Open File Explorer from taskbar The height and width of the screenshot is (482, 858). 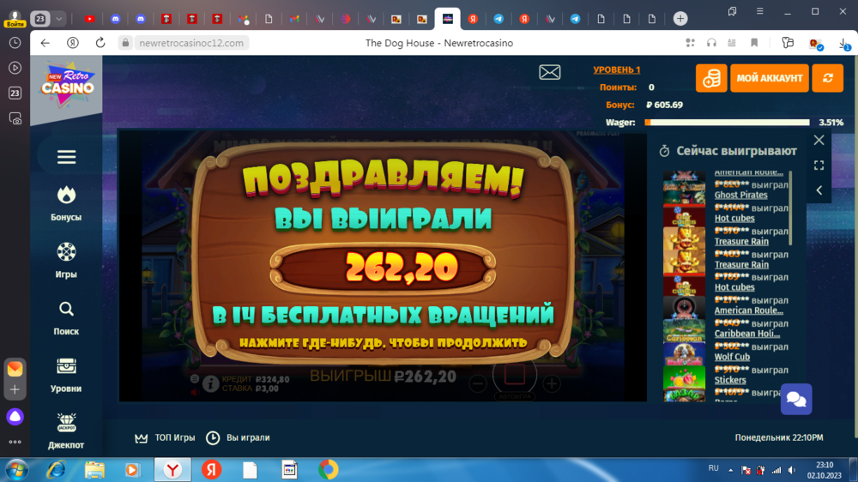(x=94, y=470)
